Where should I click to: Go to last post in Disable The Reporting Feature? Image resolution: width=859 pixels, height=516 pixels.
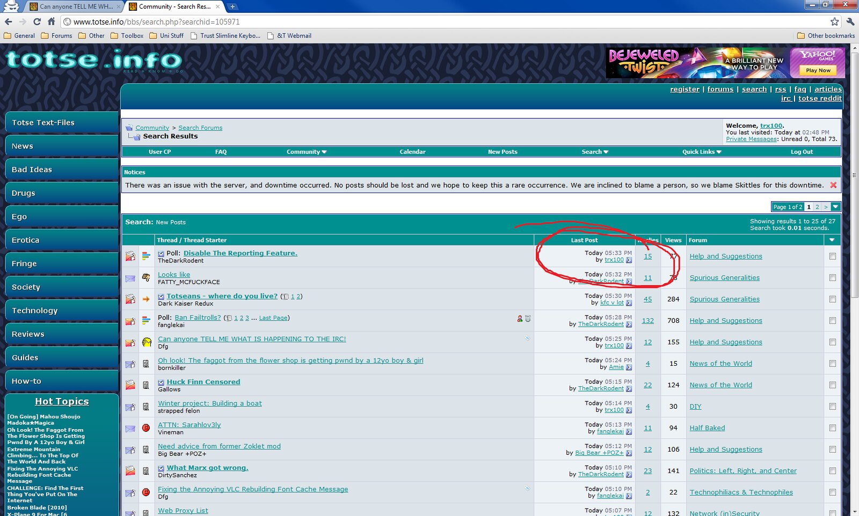click(629, 260)
